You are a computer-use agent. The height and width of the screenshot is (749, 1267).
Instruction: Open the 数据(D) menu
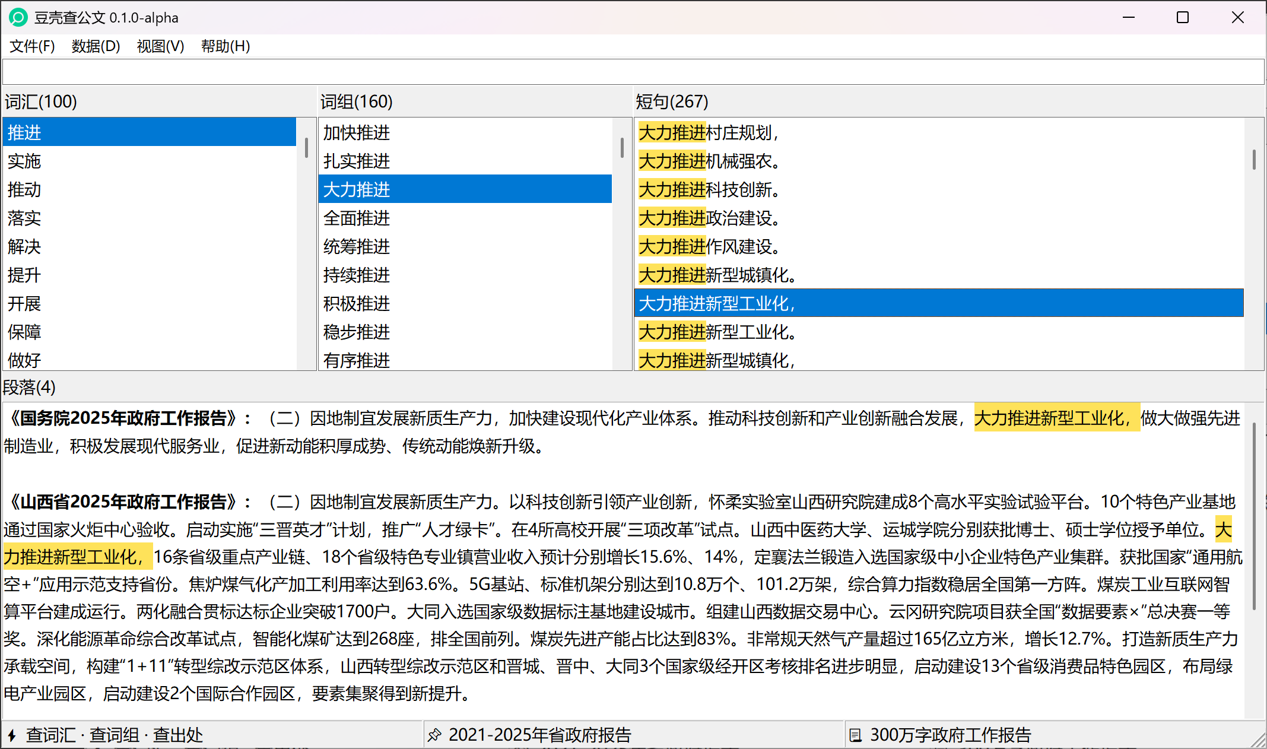click(96, 46)
